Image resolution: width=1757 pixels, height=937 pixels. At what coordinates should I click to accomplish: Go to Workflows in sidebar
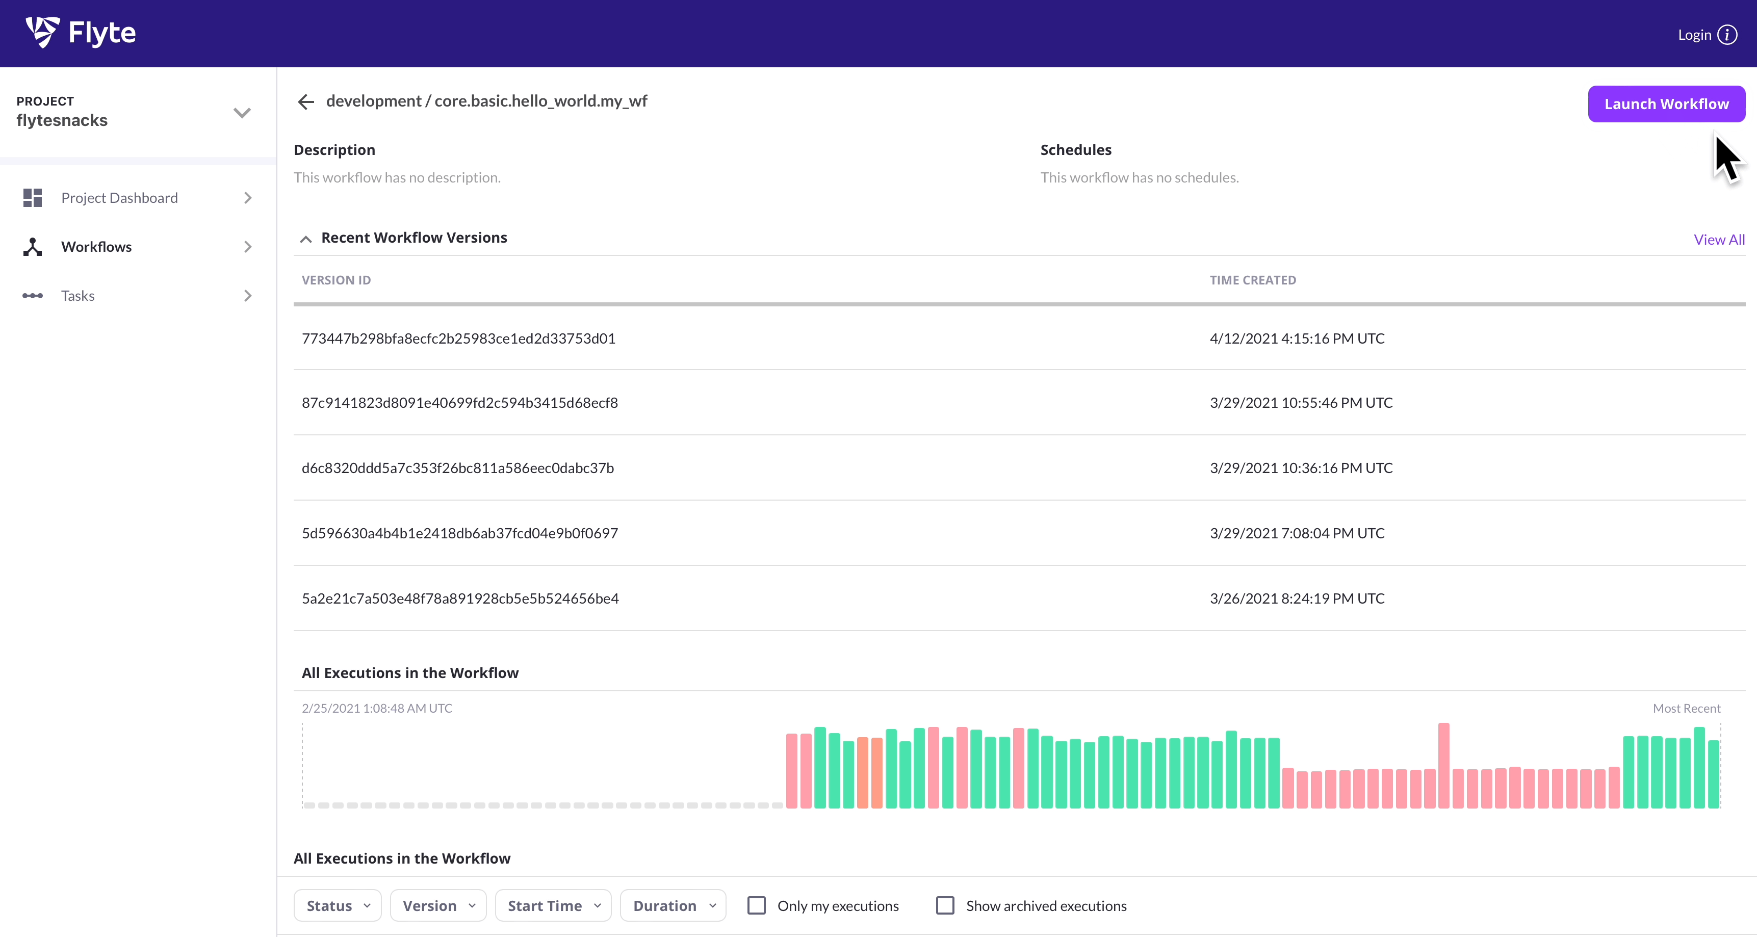[x=96, y=247]
